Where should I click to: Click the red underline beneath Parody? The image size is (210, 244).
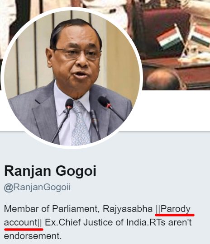click(x=175, y=215)
